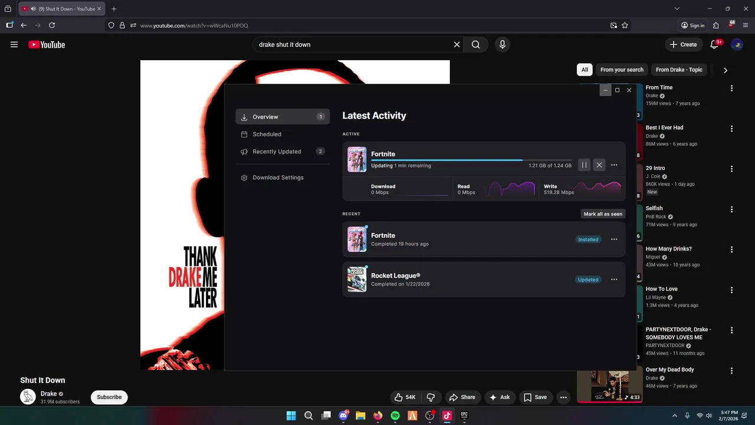Click YouTube search magnifier button

[x=476, y=44]
